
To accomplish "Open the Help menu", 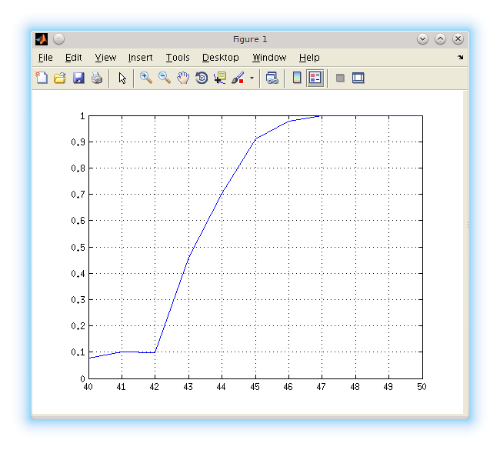I will coord(309,58).
